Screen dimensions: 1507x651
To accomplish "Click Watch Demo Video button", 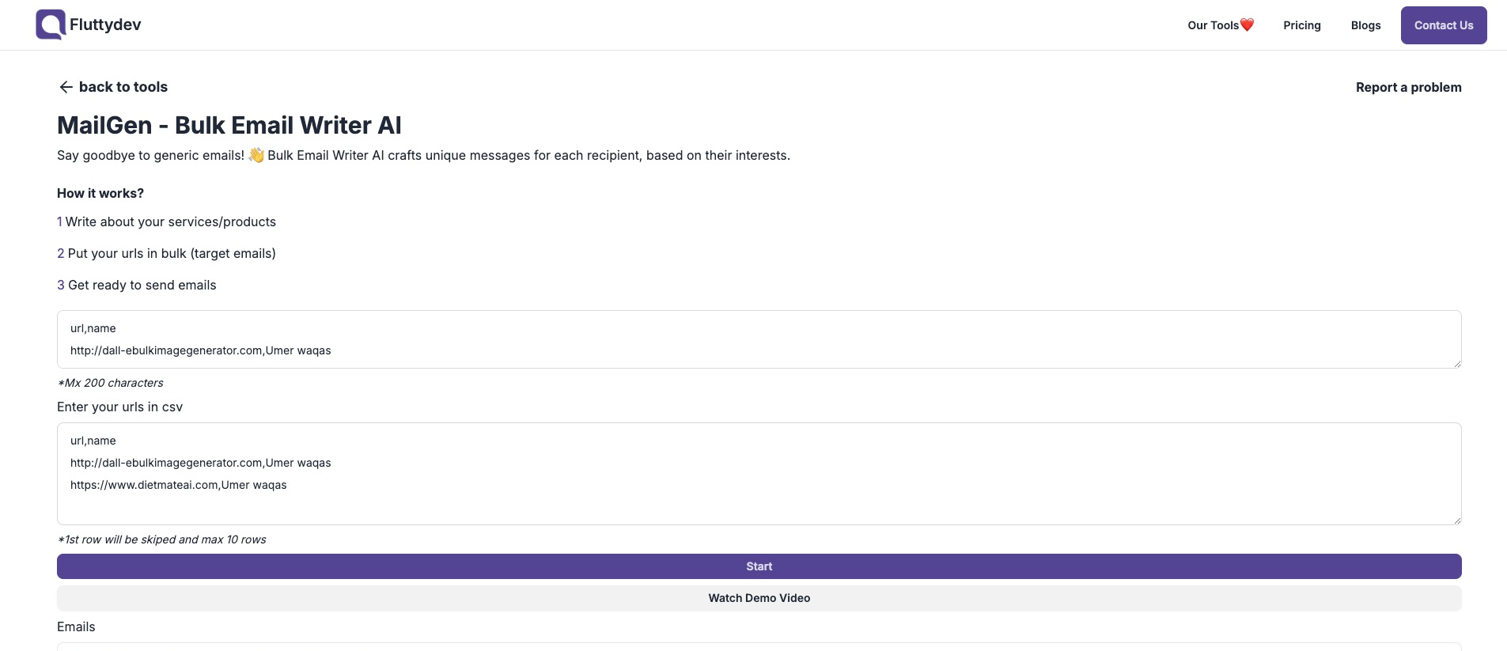I will (x=759, y=598).
